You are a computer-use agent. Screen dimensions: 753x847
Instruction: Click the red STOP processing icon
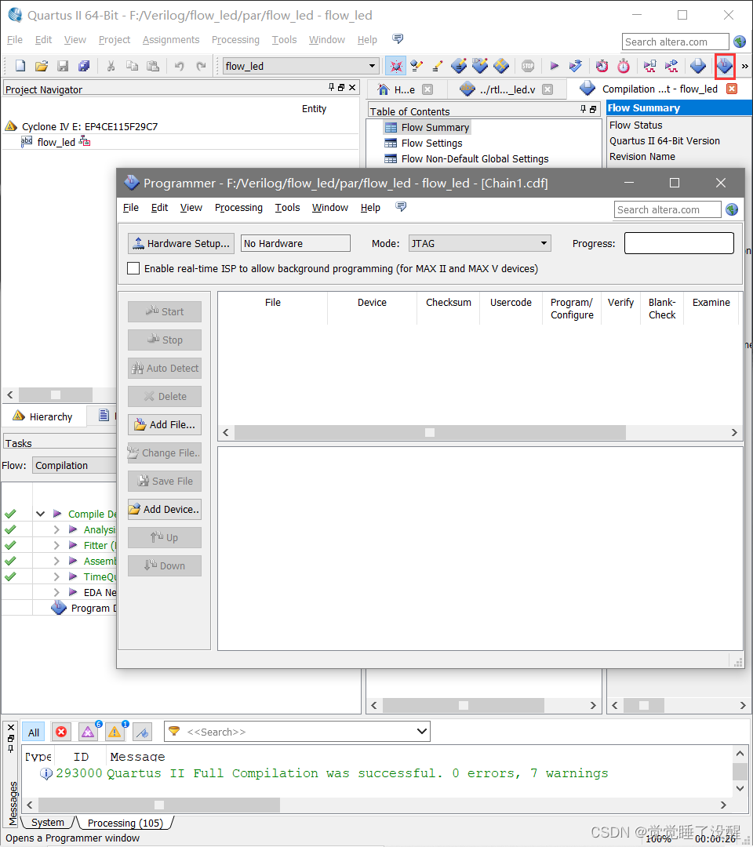click(x=528, y=66)
